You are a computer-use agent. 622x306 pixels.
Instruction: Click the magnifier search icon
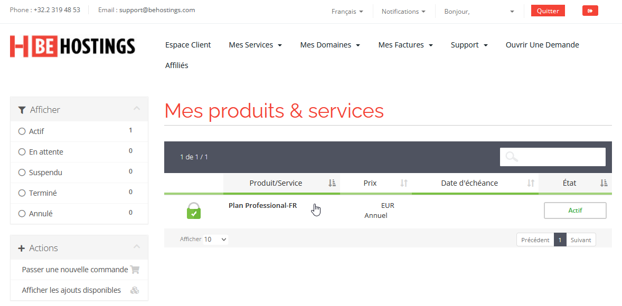point(512,157)
